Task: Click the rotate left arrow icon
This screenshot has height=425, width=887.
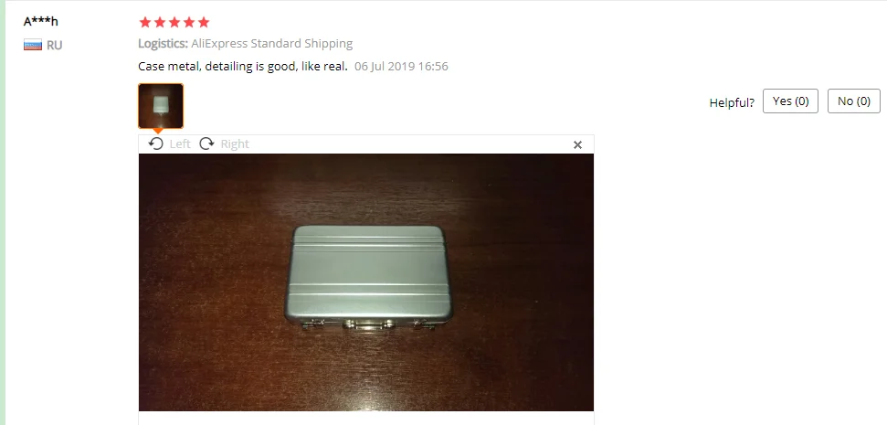Action: coord(156,143)
